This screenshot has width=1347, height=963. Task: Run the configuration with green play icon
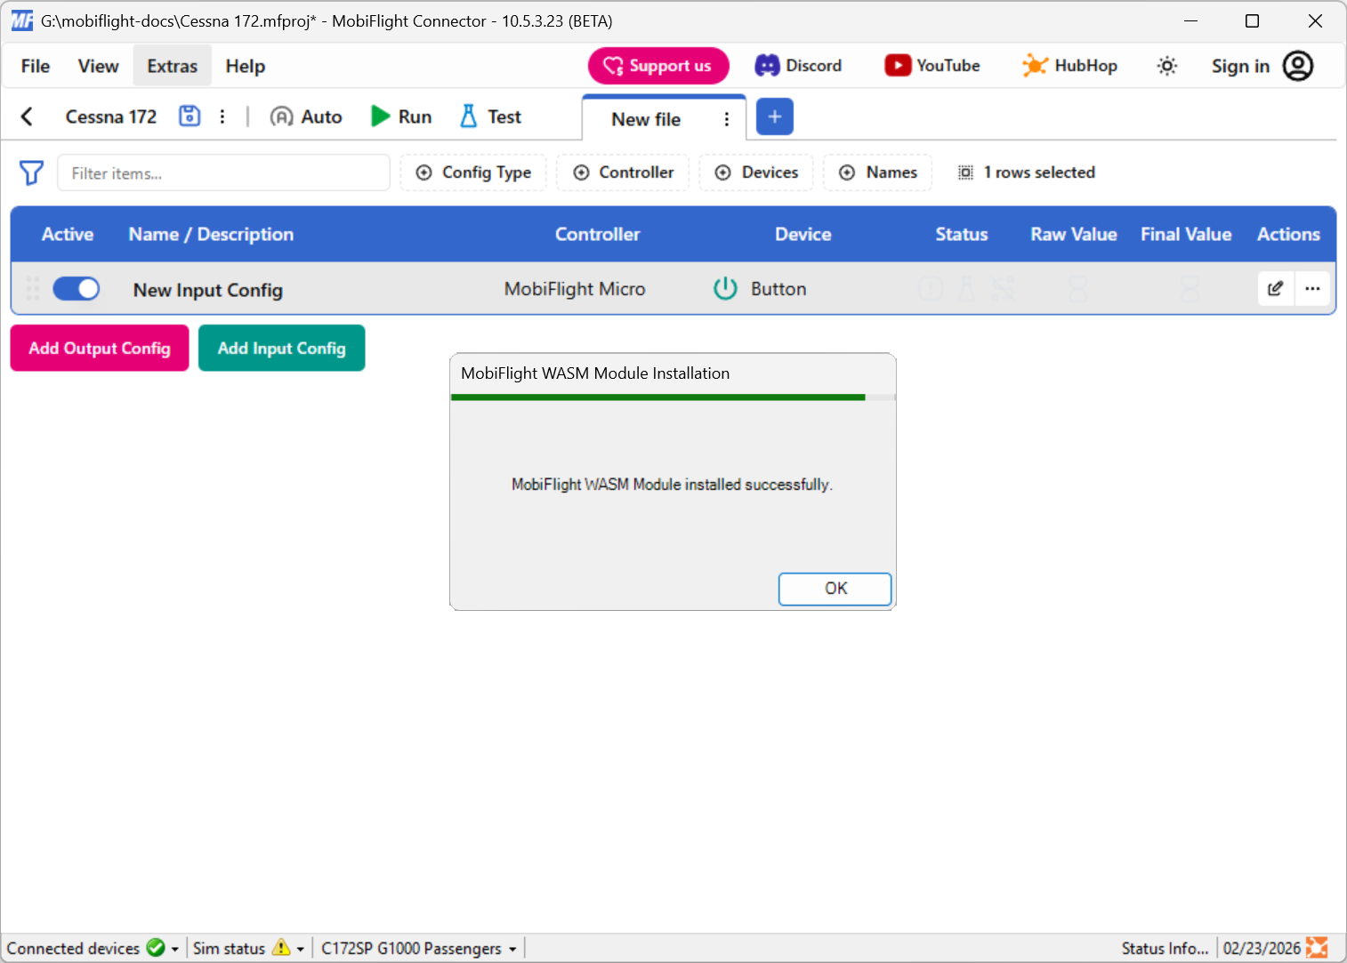400,116
